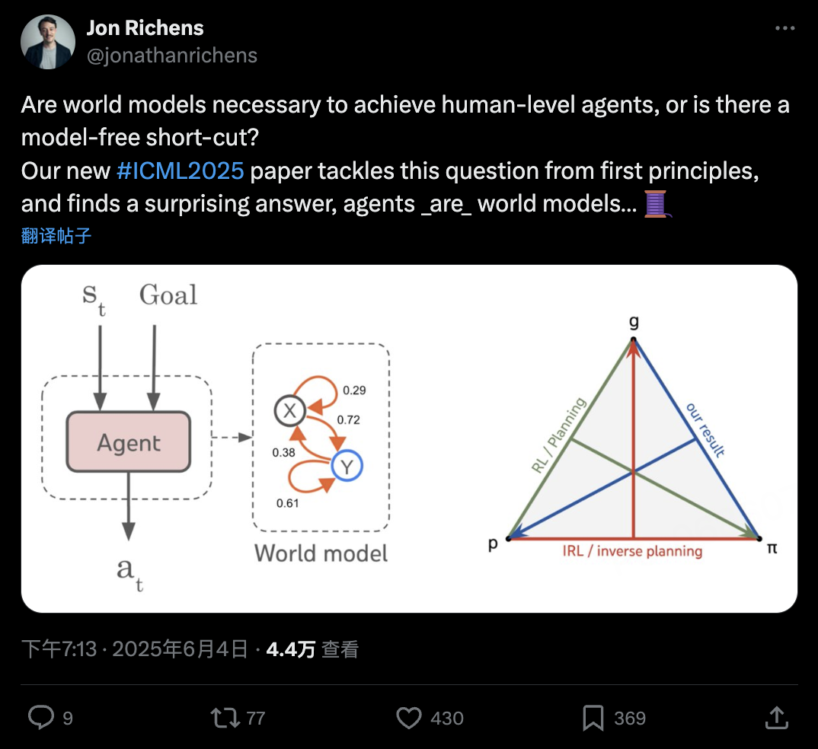Viewport: 818px width, 749px height.
Task: Share the post via upload arrow icon
Action: click(x=776, y=717)
